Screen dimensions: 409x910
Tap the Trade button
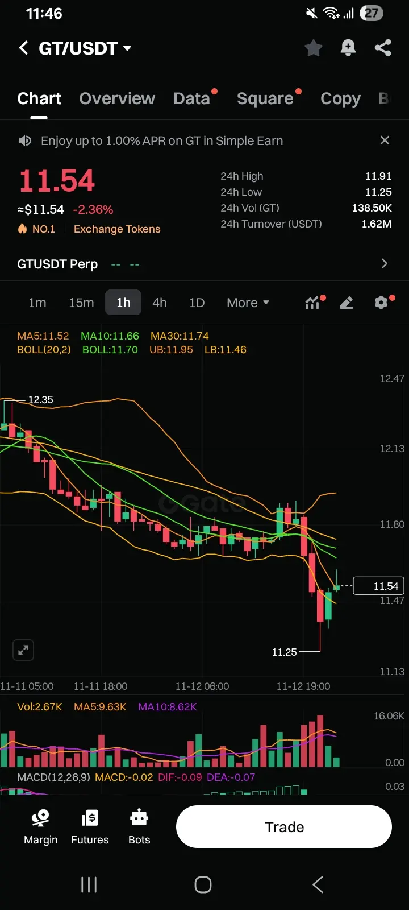(284, 827)
